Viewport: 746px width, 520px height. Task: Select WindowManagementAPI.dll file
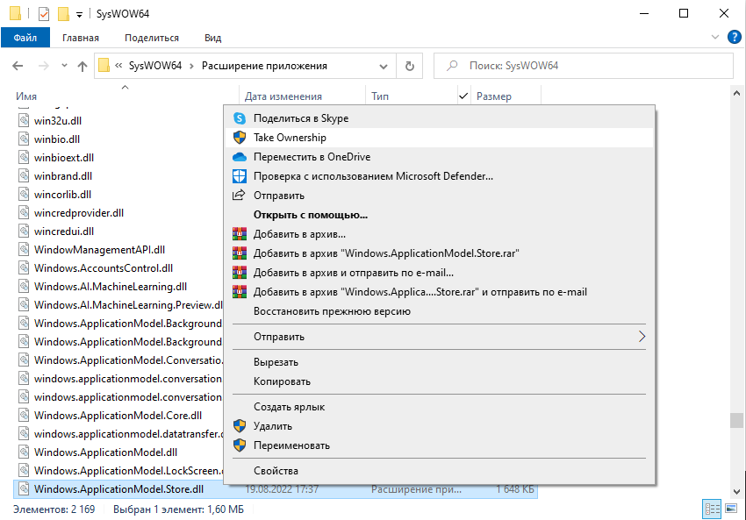[99, 250]
